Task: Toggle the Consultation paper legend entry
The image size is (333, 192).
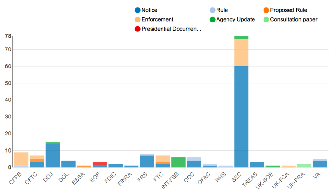Action: click(290, 19)
